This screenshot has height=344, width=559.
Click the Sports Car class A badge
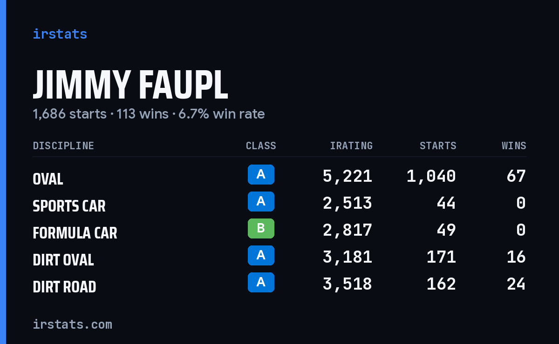(x=261, y=201)
